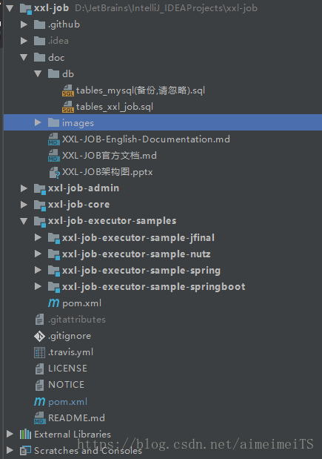
Task: Click unknown-file icon of XXL-JOB架构图.pptx
Action: 54,173
